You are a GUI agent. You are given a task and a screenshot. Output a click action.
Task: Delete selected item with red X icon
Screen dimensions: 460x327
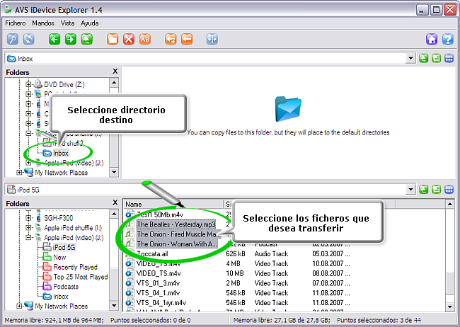[129, 39]
